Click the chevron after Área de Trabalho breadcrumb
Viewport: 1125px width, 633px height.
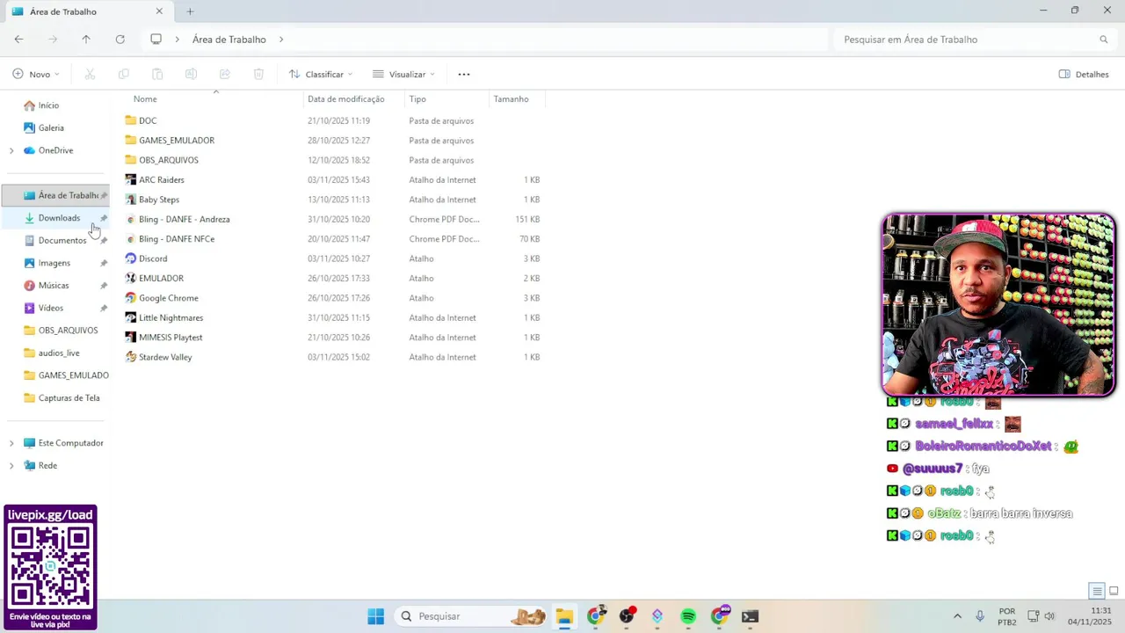(x=281, y=40)
